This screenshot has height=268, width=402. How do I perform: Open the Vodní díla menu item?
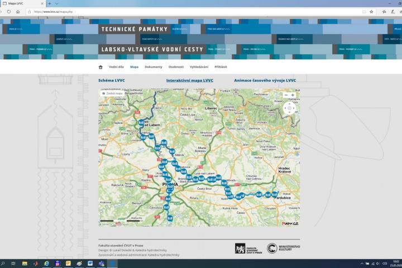tap(116, 67)
